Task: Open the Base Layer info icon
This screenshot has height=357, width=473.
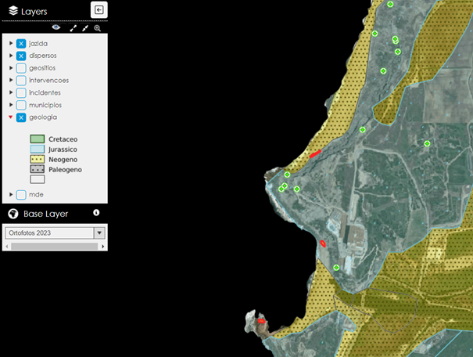Action: click(96, 213)
